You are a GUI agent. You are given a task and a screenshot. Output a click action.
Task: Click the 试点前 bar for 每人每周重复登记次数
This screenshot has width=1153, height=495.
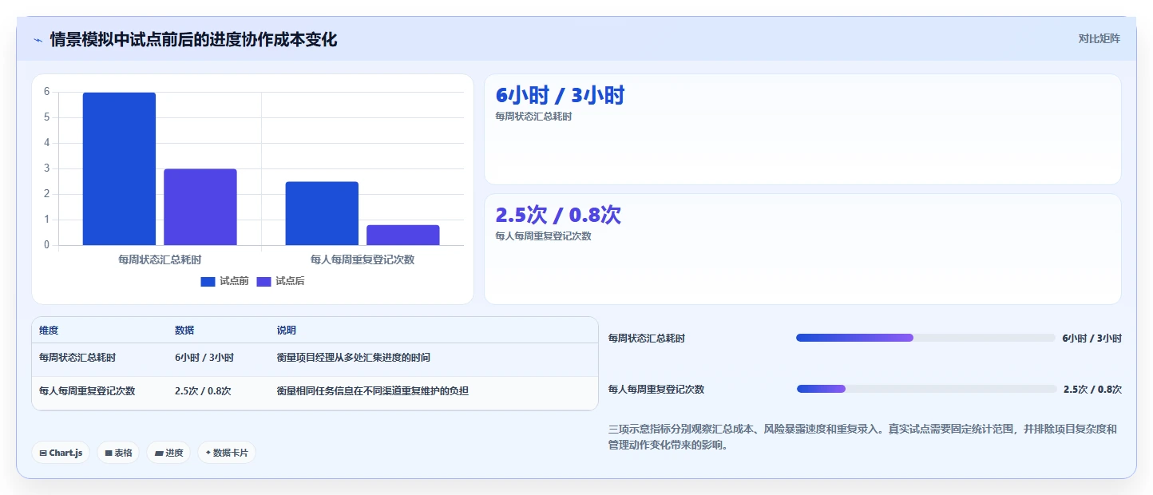(x=322, y=213)
